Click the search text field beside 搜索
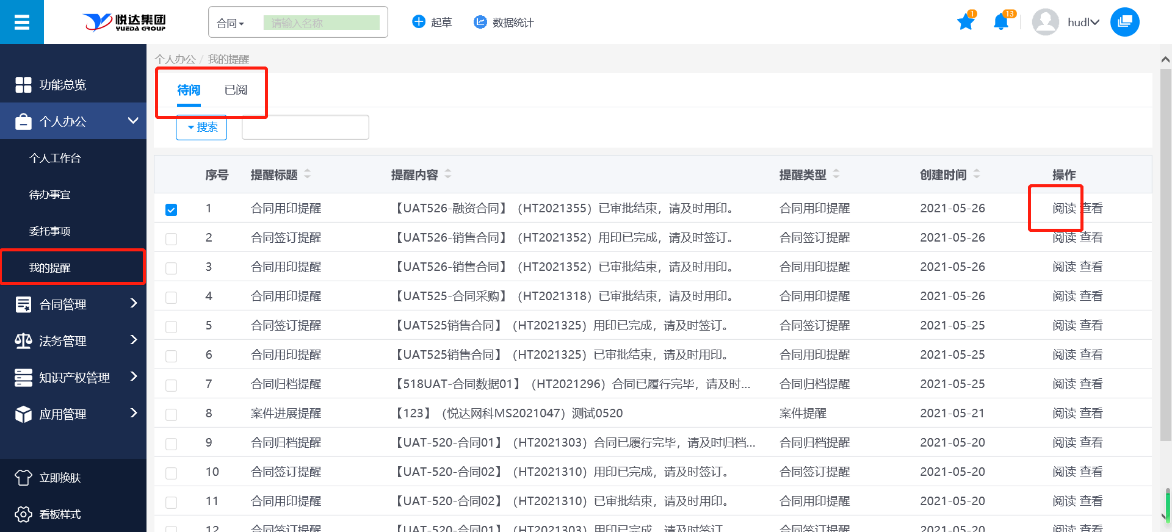The width and height of the screenshot is (1172, 532). (x=305, y=128)
